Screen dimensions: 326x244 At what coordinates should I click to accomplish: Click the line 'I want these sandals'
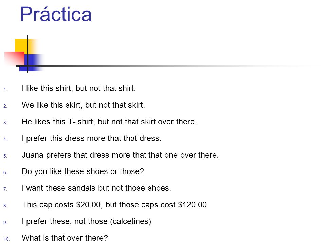point(96,188)
